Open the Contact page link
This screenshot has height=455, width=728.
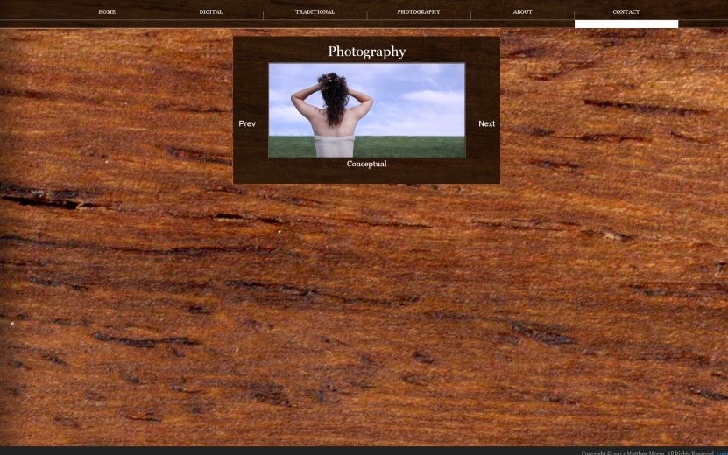[x=626, y=12]
